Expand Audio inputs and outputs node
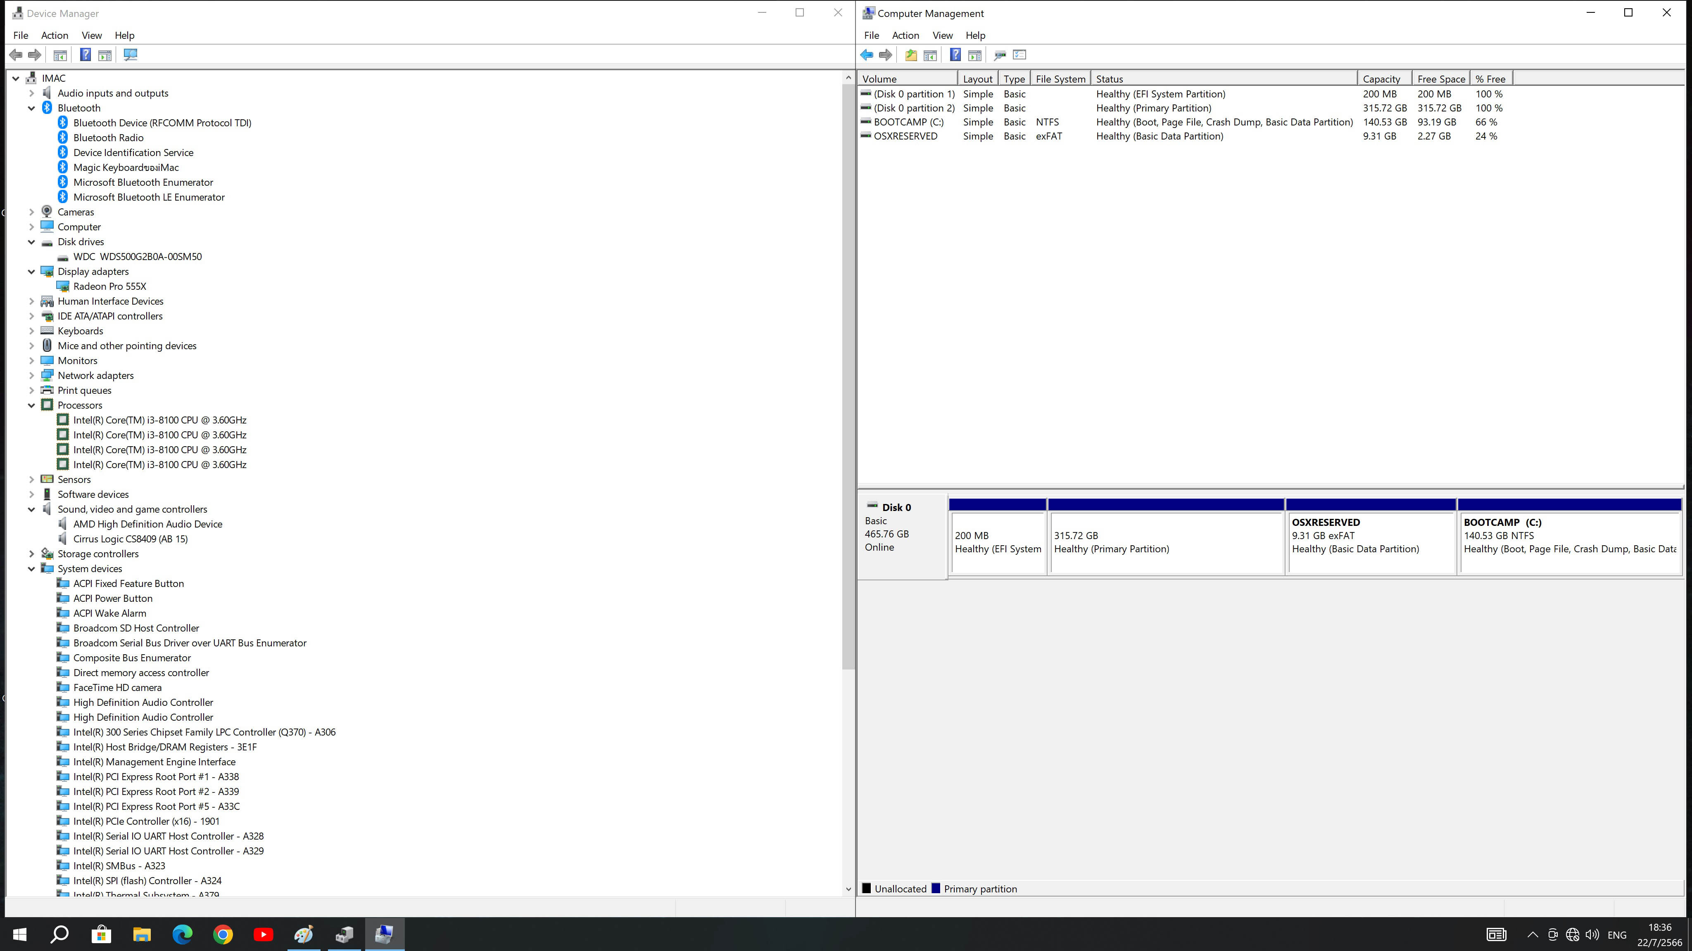 pos(31,93)
